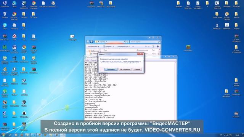
Task: Open Корзина recycle bin icon
Action: pyautogui.click(x=5, y=15)
